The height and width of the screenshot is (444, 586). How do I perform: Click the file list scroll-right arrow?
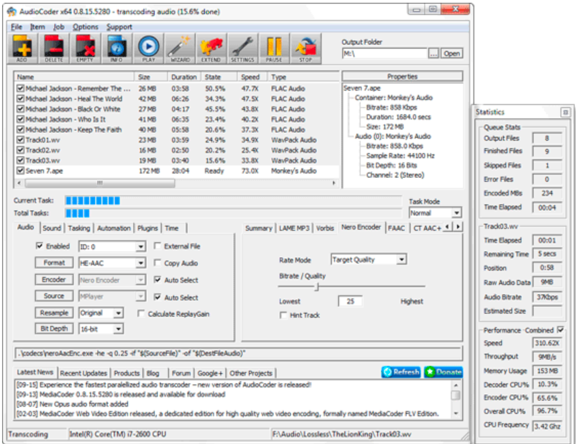click(334, 183)
